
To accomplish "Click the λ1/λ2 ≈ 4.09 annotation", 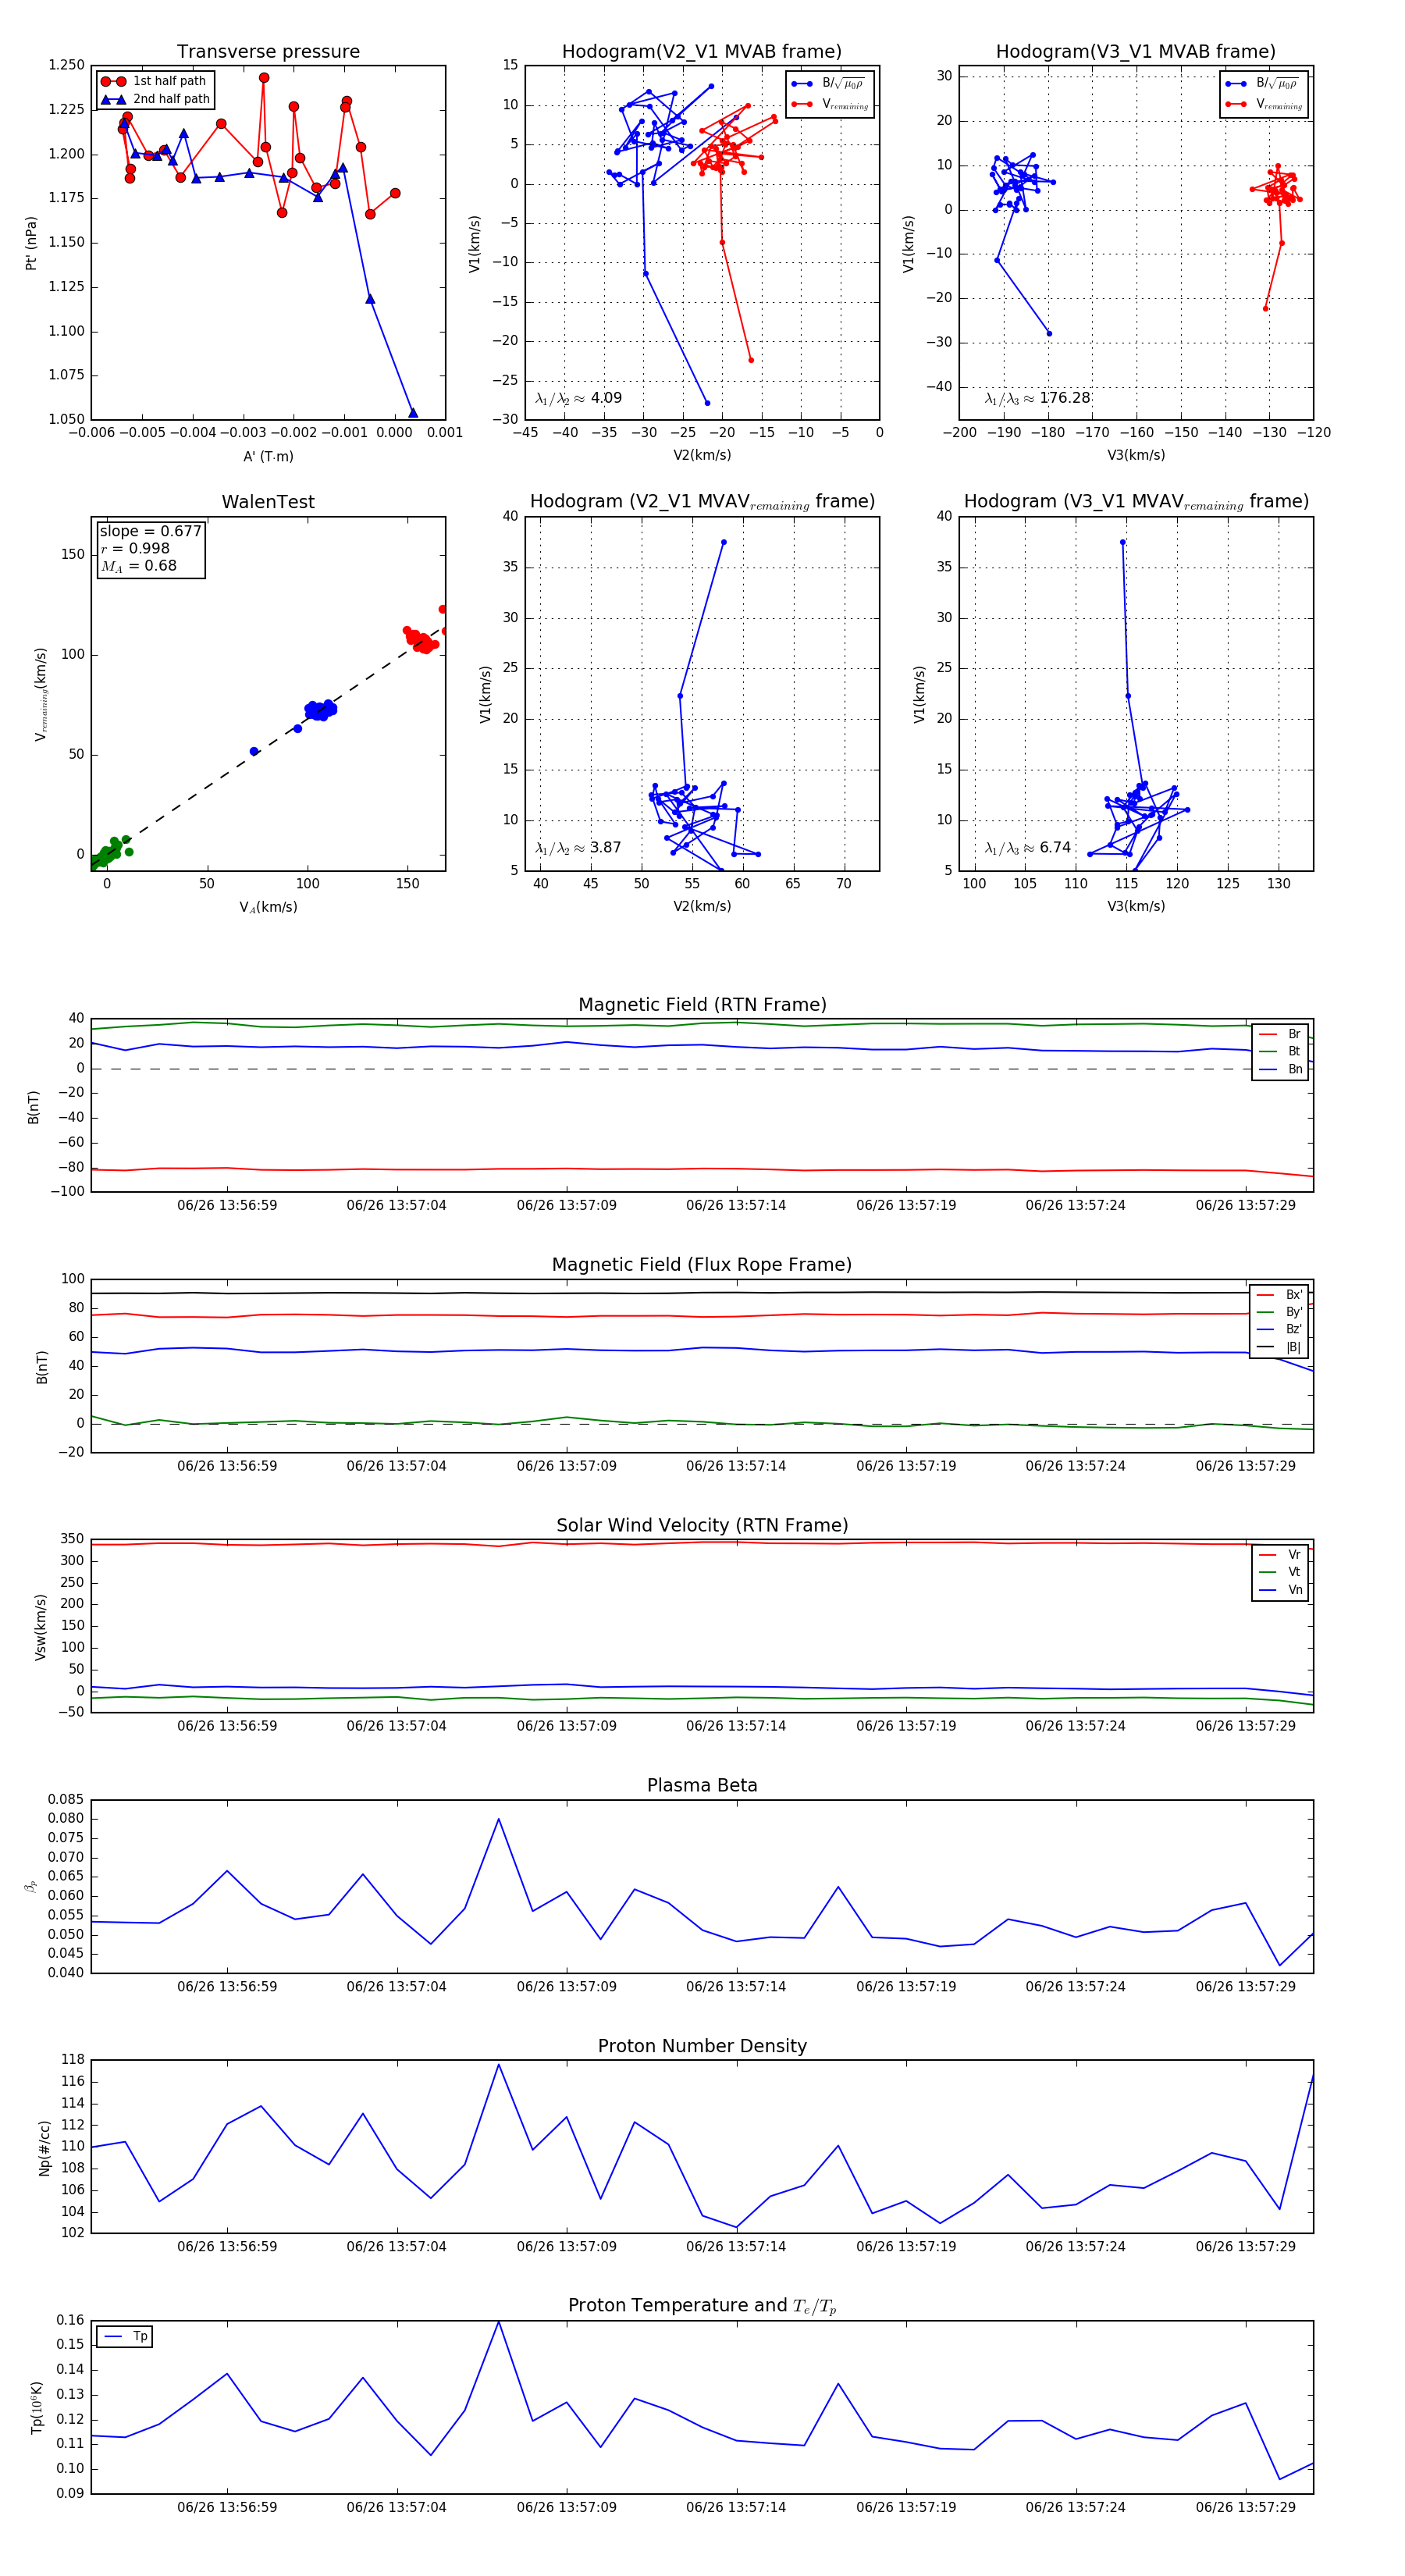I will click(578, 398).
